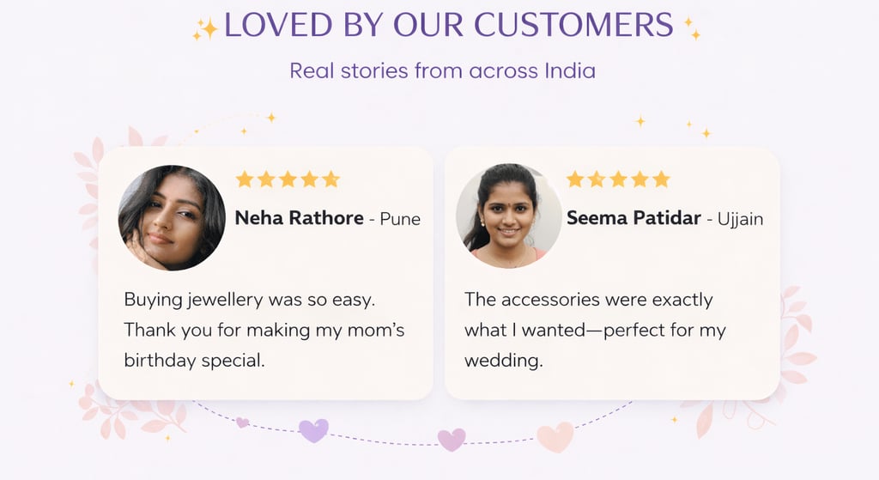This screenshot has height=480, width=879.
Task: Click third star in Neha Rathore's rating
Action: 288,179
